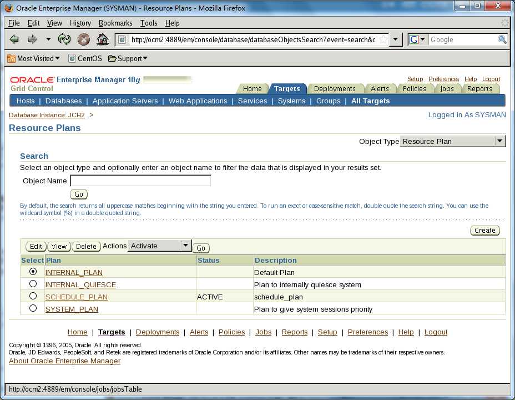
Task: Select the SCHEDULE_PLAN radio button
Action: [x=33, y=296]
